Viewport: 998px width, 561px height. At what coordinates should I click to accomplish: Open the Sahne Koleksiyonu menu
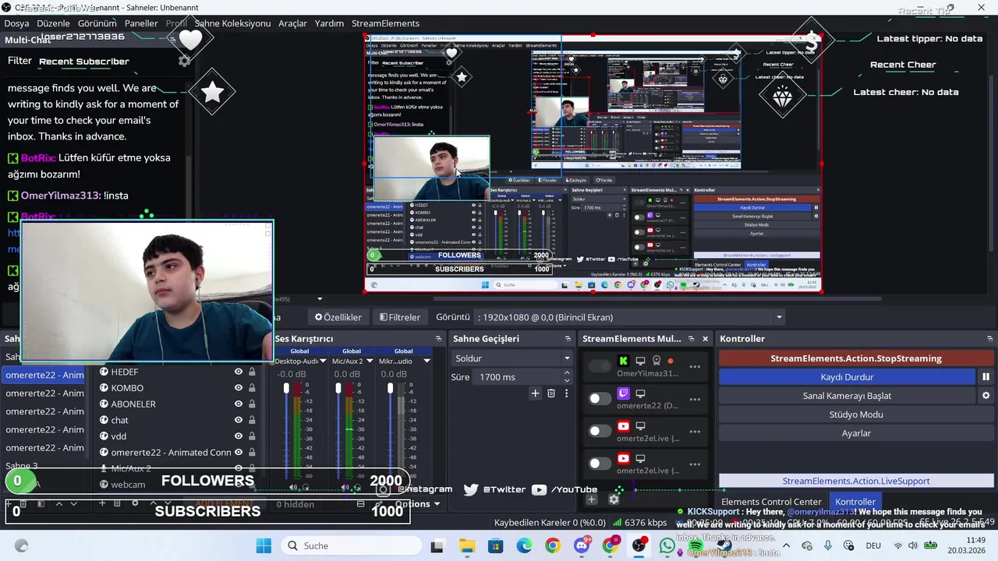(x=232, y=23)
